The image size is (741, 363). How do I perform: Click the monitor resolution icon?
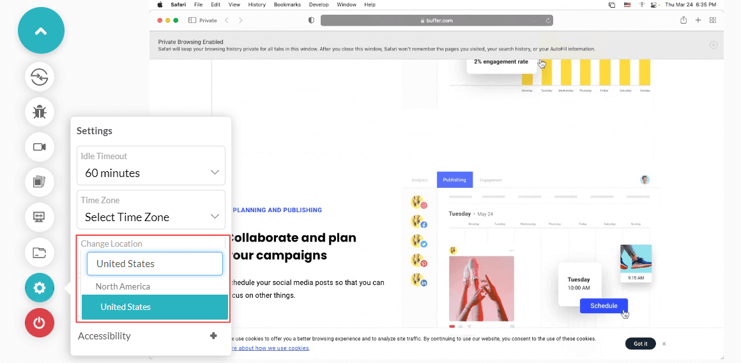click(40, 217)
